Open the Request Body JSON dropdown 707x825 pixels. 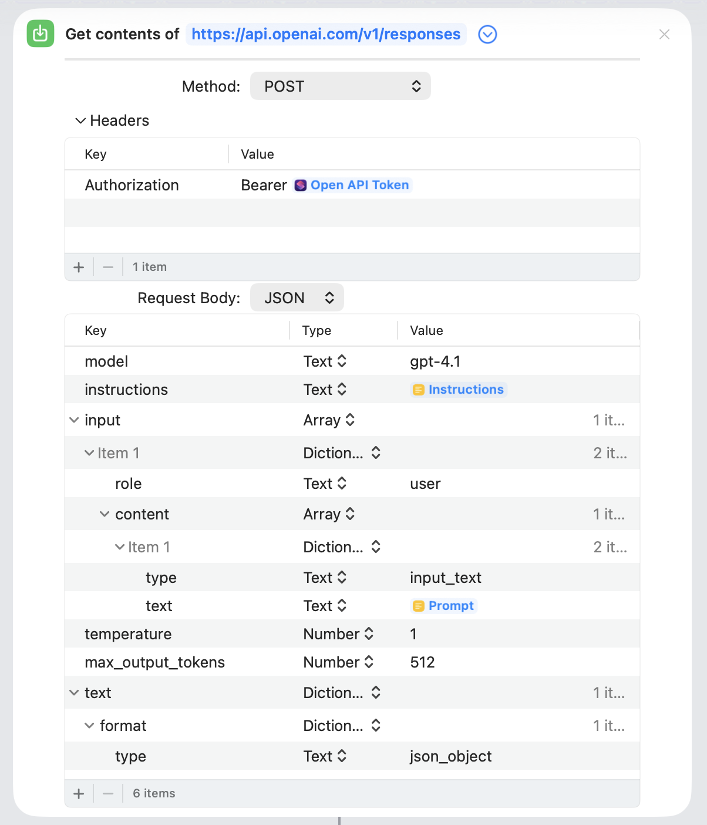pos(297,297)
